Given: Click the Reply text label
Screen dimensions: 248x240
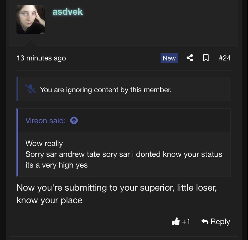Looking at the screenshot, I should pos(220,221).
